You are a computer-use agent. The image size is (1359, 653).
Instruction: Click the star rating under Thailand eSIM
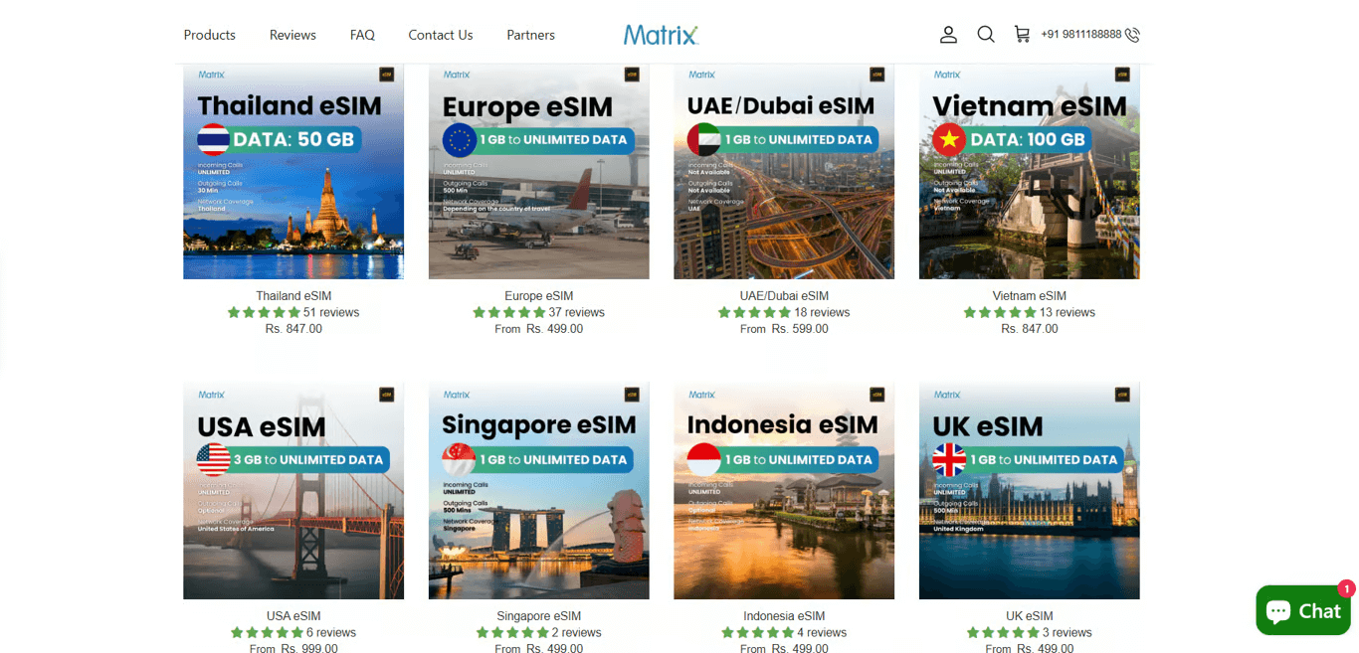(x=265, y=311)
